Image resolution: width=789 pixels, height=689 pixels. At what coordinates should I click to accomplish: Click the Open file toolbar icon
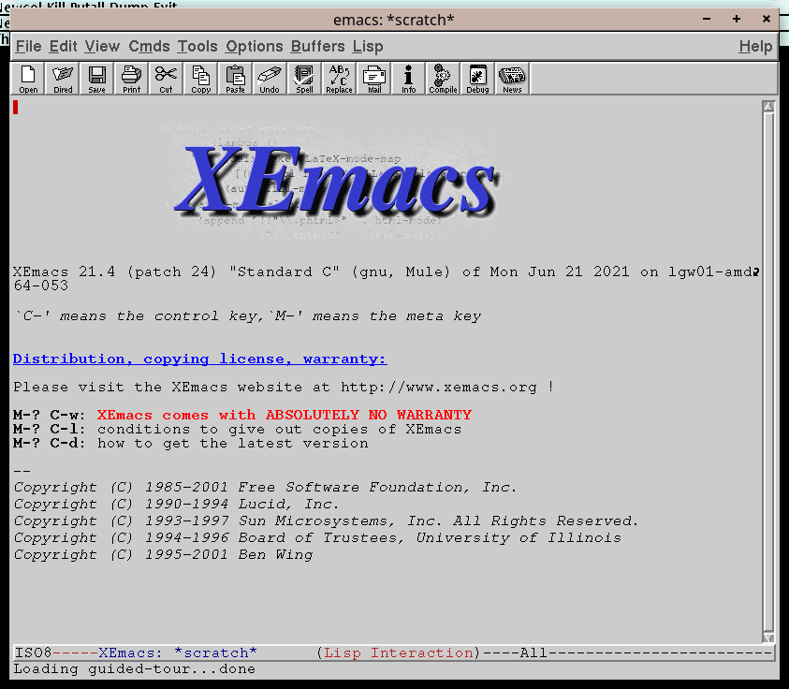(x=28, y=79)
